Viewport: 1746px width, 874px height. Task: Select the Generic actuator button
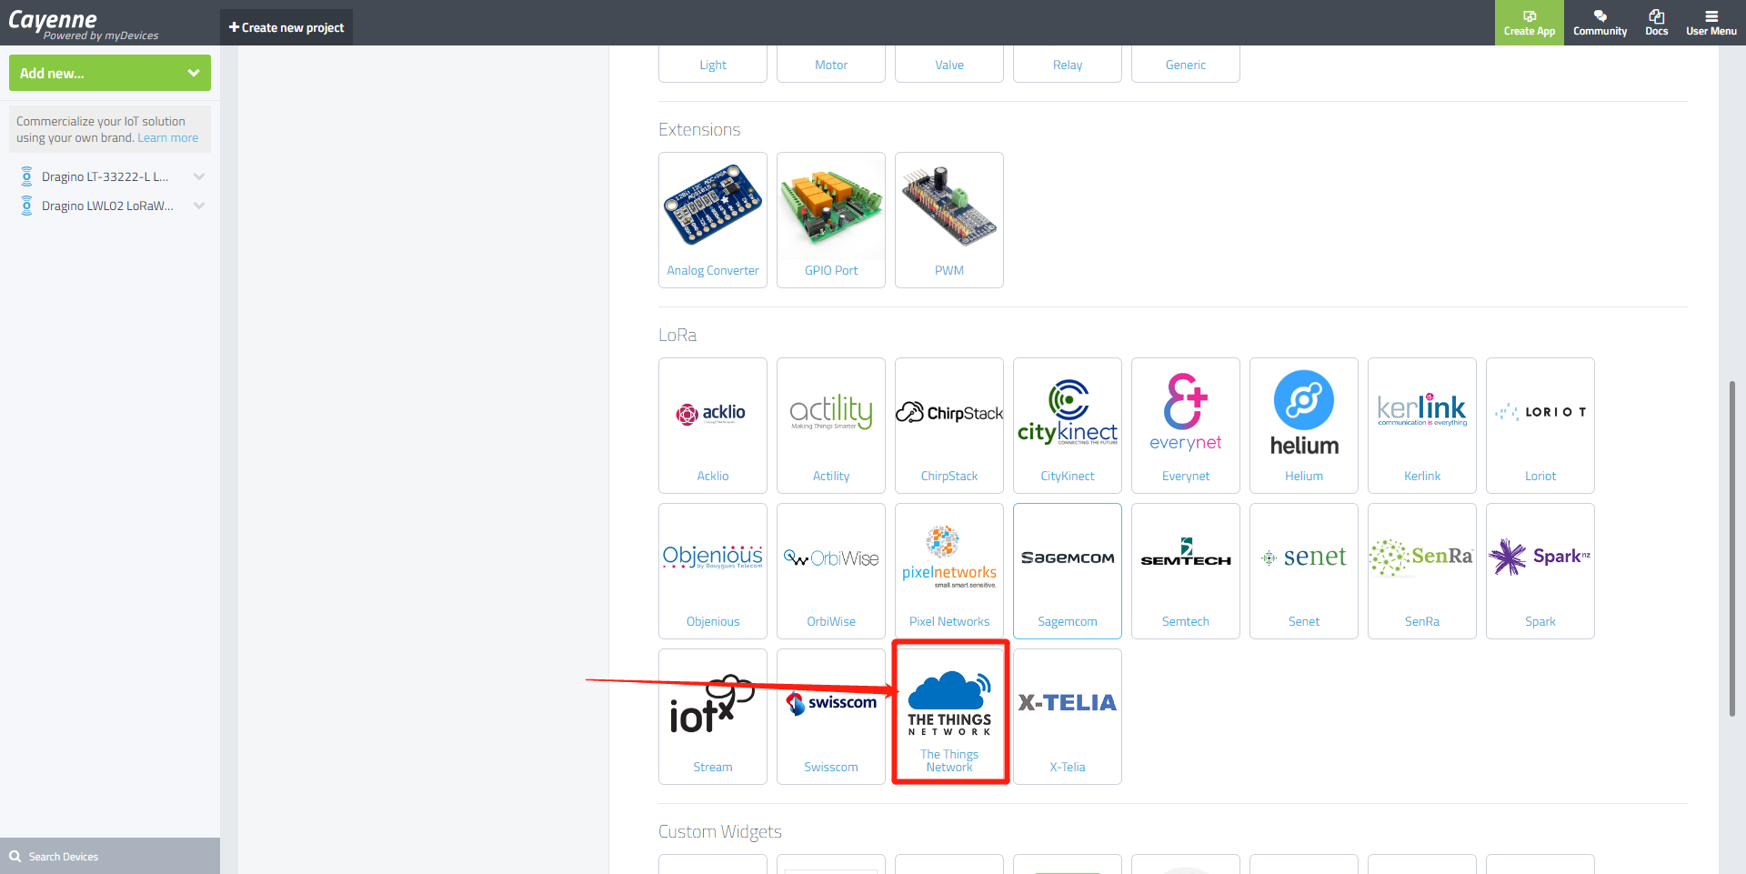(x=1186, y=65)
